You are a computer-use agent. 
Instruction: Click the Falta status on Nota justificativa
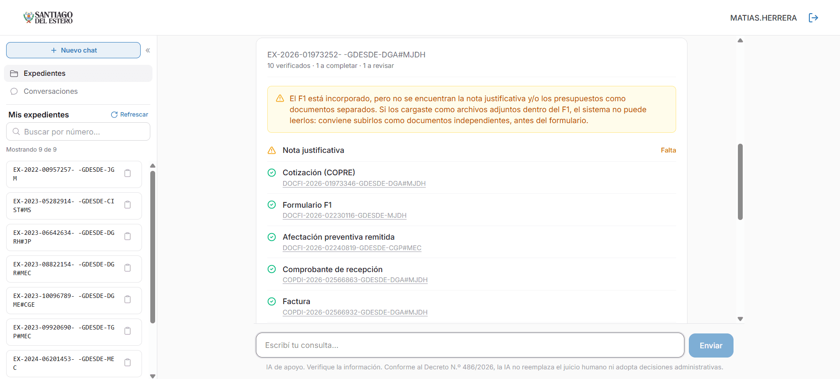coord(668,150)
